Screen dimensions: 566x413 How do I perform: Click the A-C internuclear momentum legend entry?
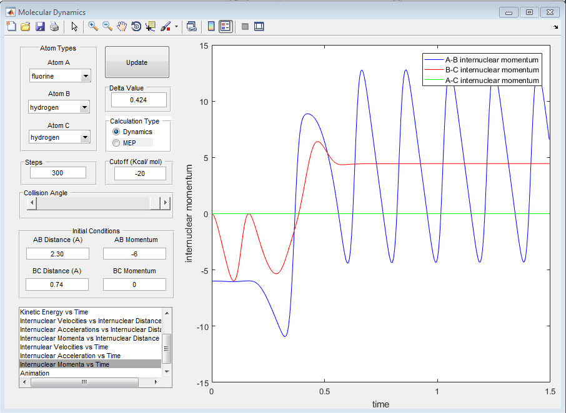click(482, 80)
